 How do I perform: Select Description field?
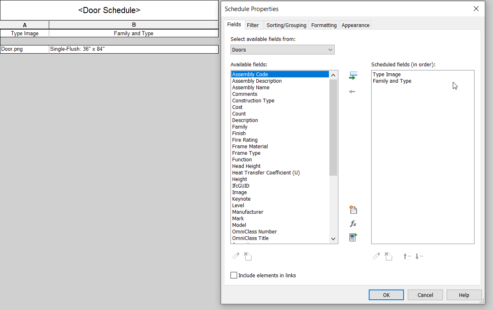(280, 120)
